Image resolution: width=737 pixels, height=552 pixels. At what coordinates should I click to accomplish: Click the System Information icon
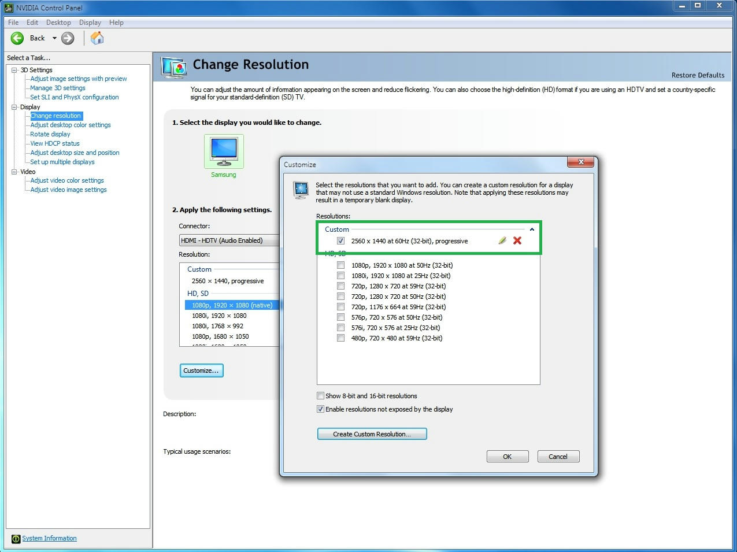[16, 539]
